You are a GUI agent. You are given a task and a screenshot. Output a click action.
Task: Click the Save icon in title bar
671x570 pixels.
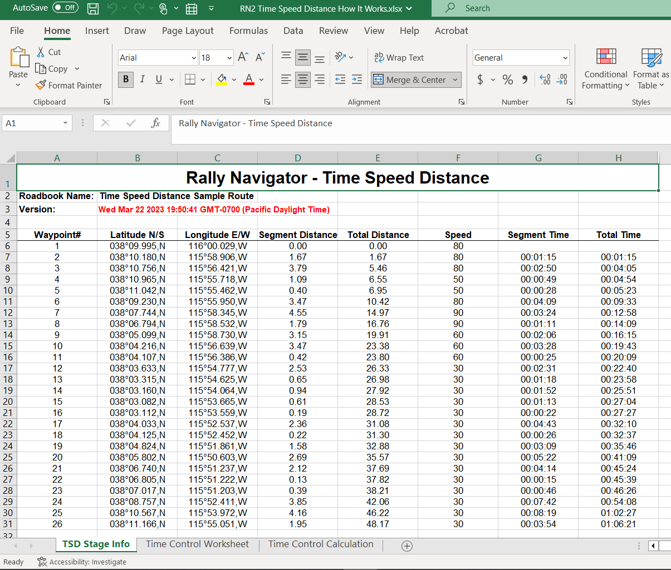[93, 8]
